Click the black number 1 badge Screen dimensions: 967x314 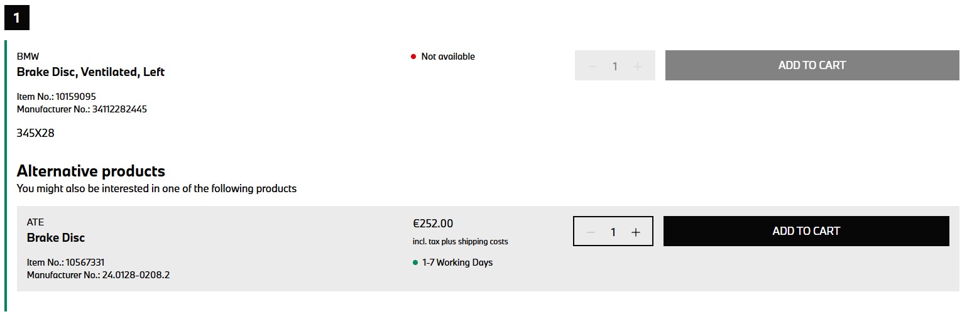17,18
